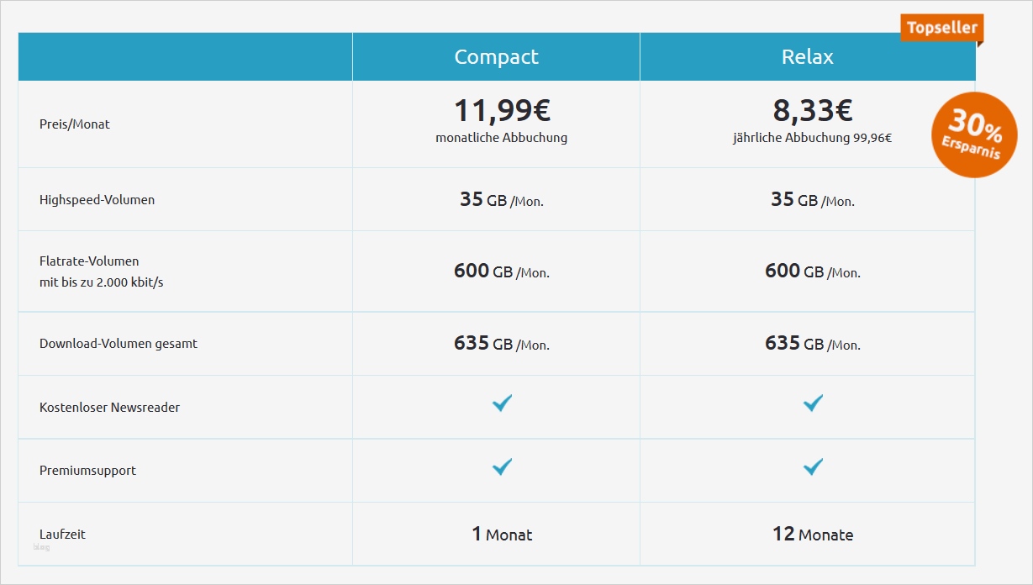
Task: Click the Compact Premiumsupport checkmark
Action: [502, 466]
